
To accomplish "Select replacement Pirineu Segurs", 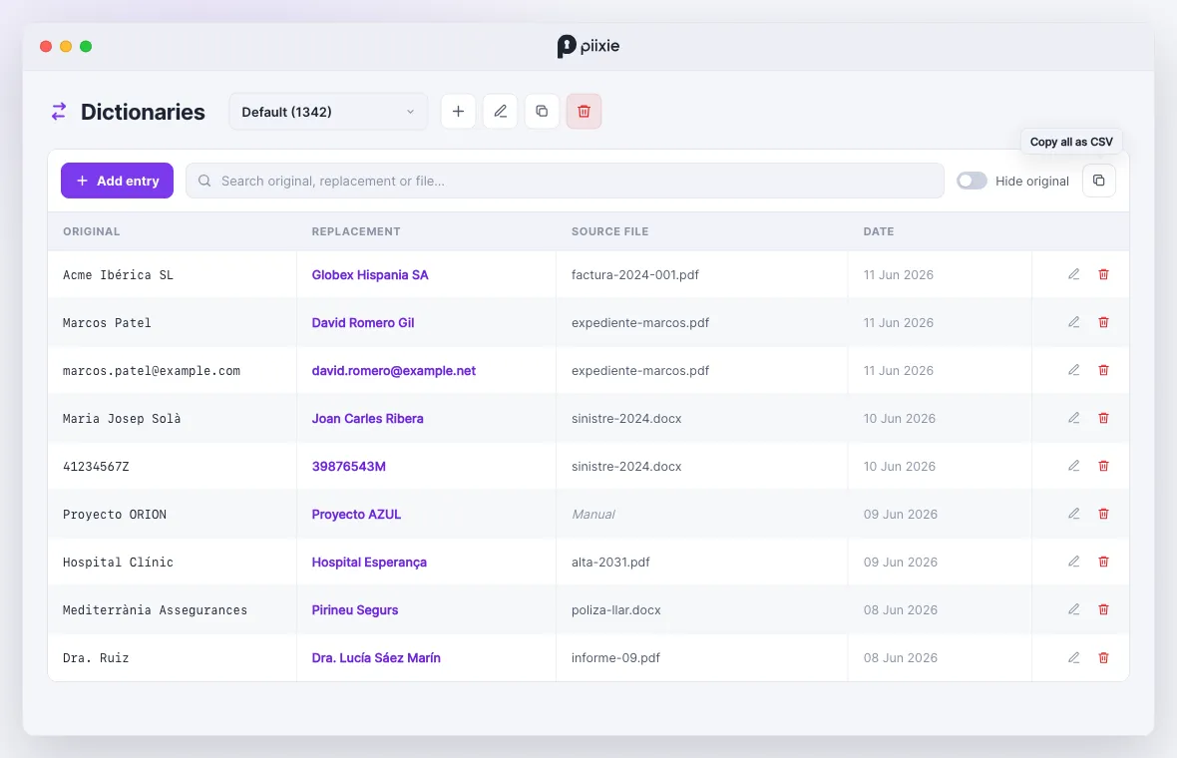I will click(354, 610).
